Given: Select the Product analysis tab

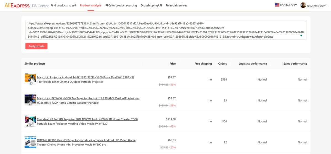Looking at the screenshot, I should 90,5.
